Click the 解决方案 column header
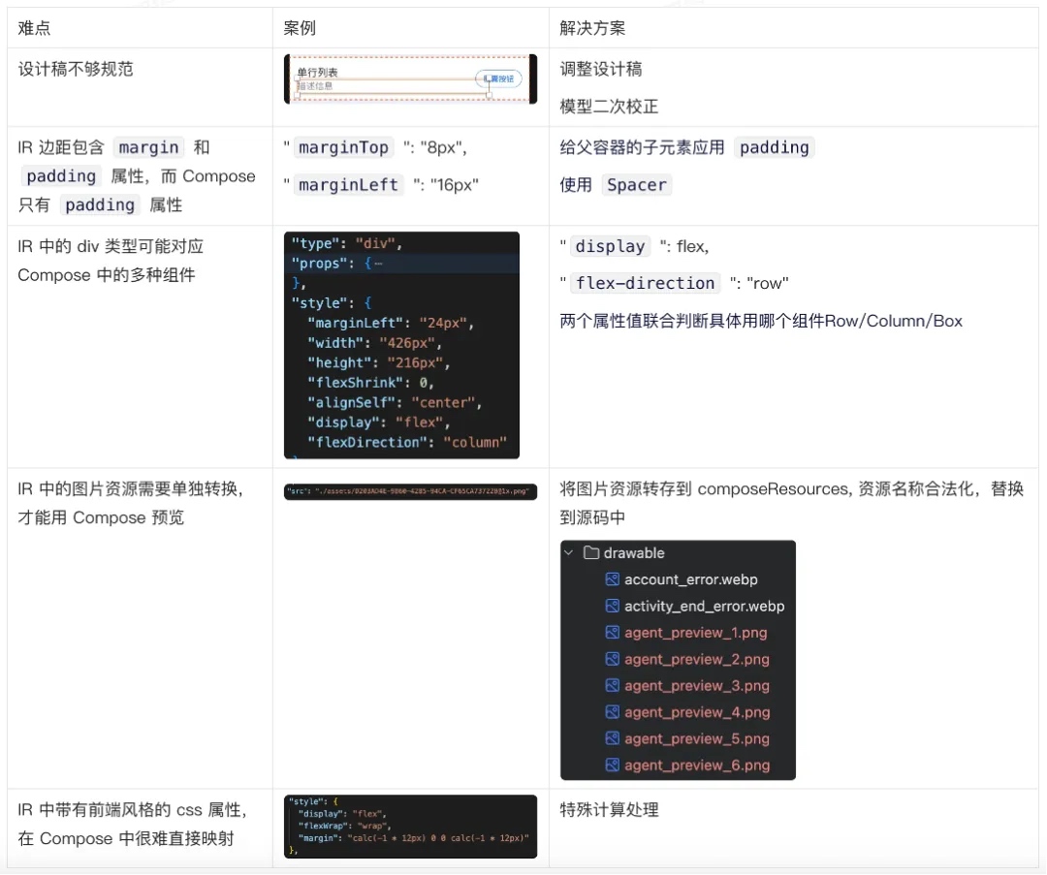The width and height of the screenshot is (1047, 875). pyautogui.click(x=592, y=28)
